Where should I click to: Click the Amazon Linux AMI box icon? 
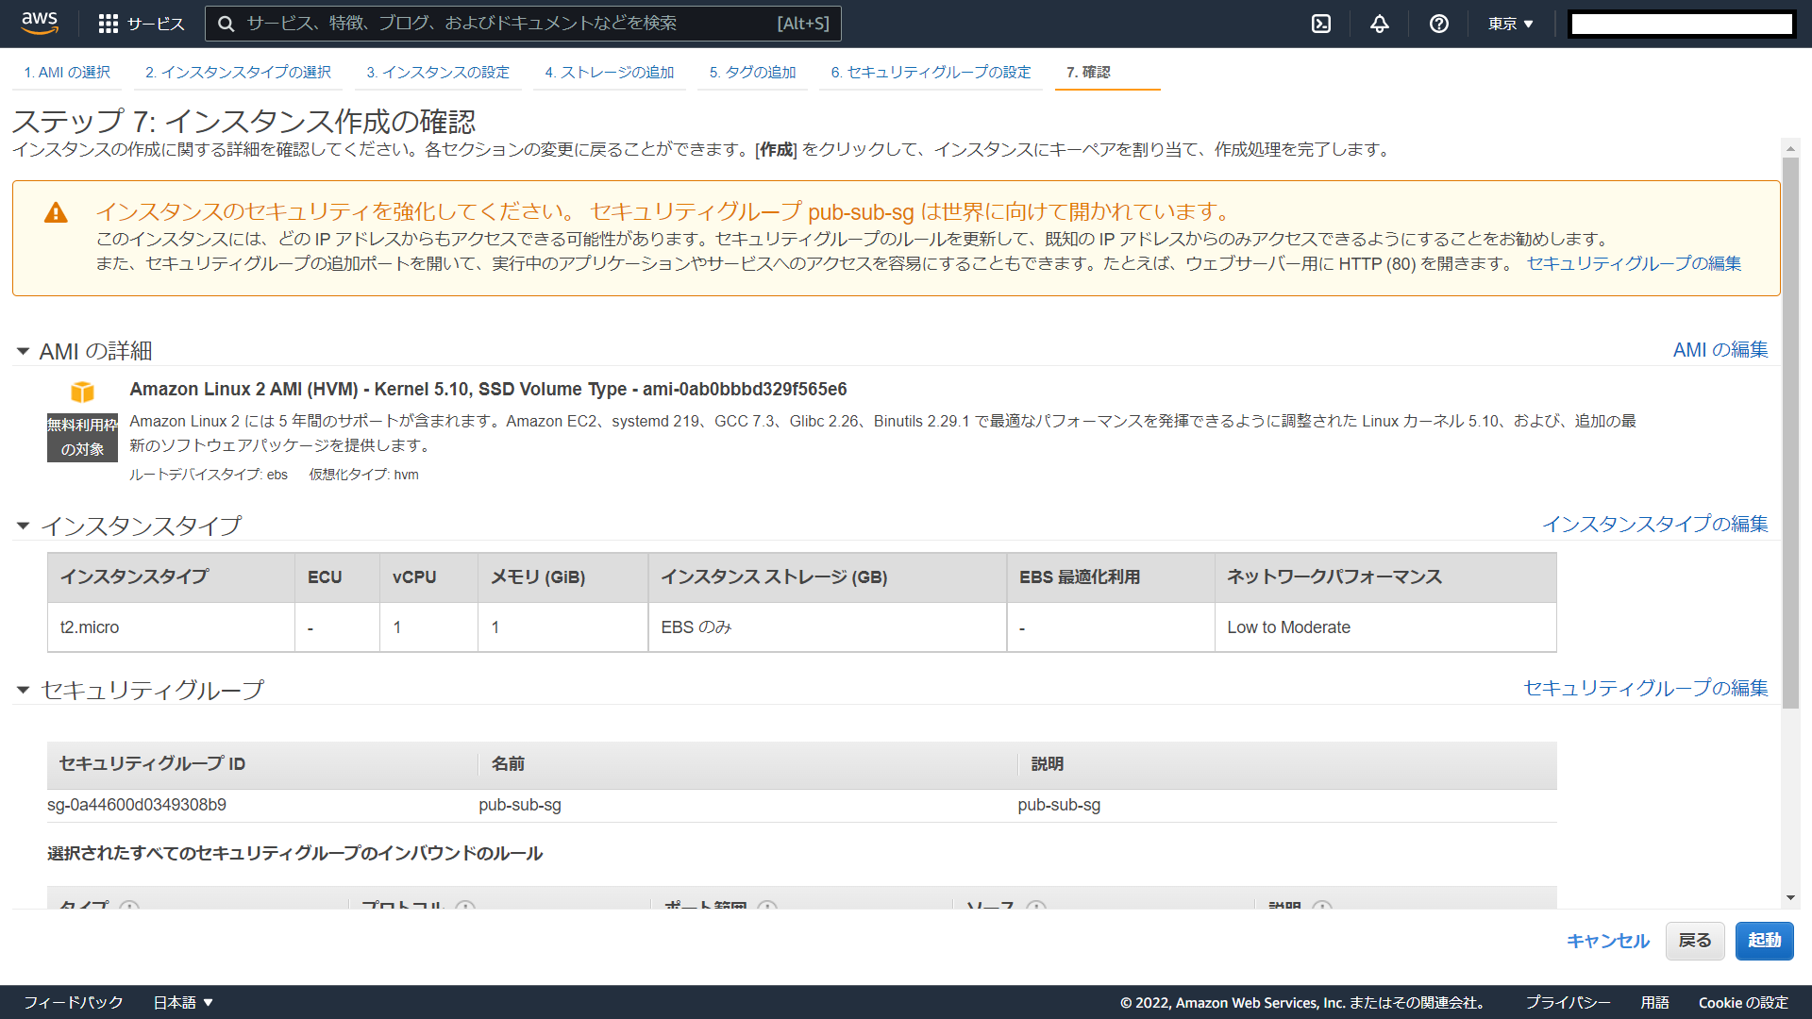83,391
